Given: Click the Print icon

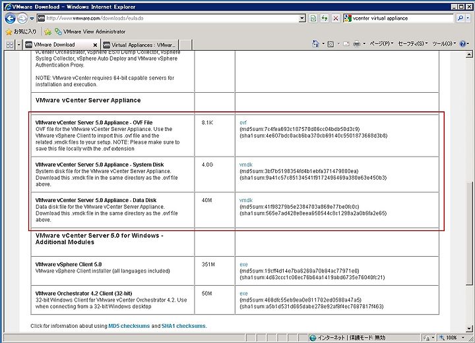Looking at the screenshot, I should pyautogui.click(x=356, y=44).
